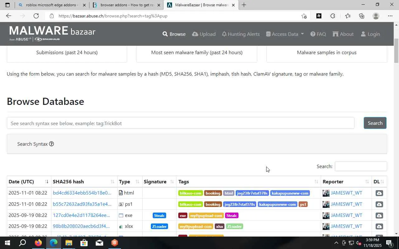Open sample hash bd4cd6334ebb554b18e0 link

[x=82, y=193]
